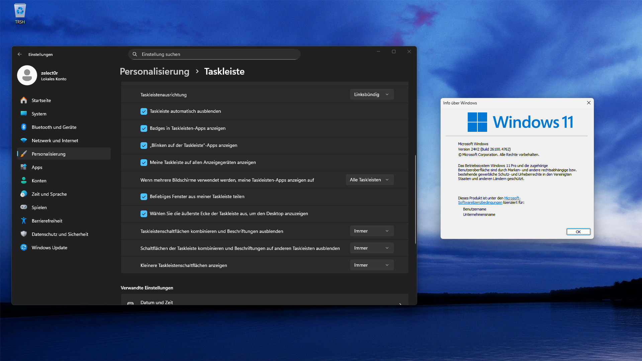The height and width of the screenshot is (361, 642).
Task: Click the Startseite house icon
Action: click(x=24, y=100)
